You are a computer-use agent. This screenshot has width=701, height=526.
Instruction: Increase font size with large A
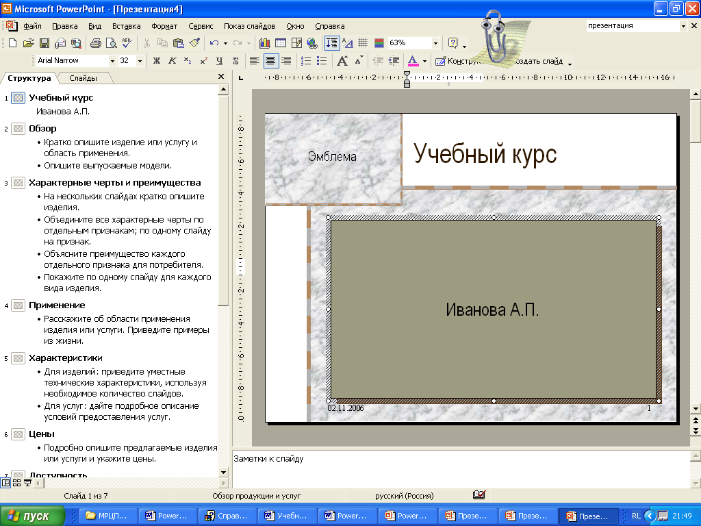342,61
